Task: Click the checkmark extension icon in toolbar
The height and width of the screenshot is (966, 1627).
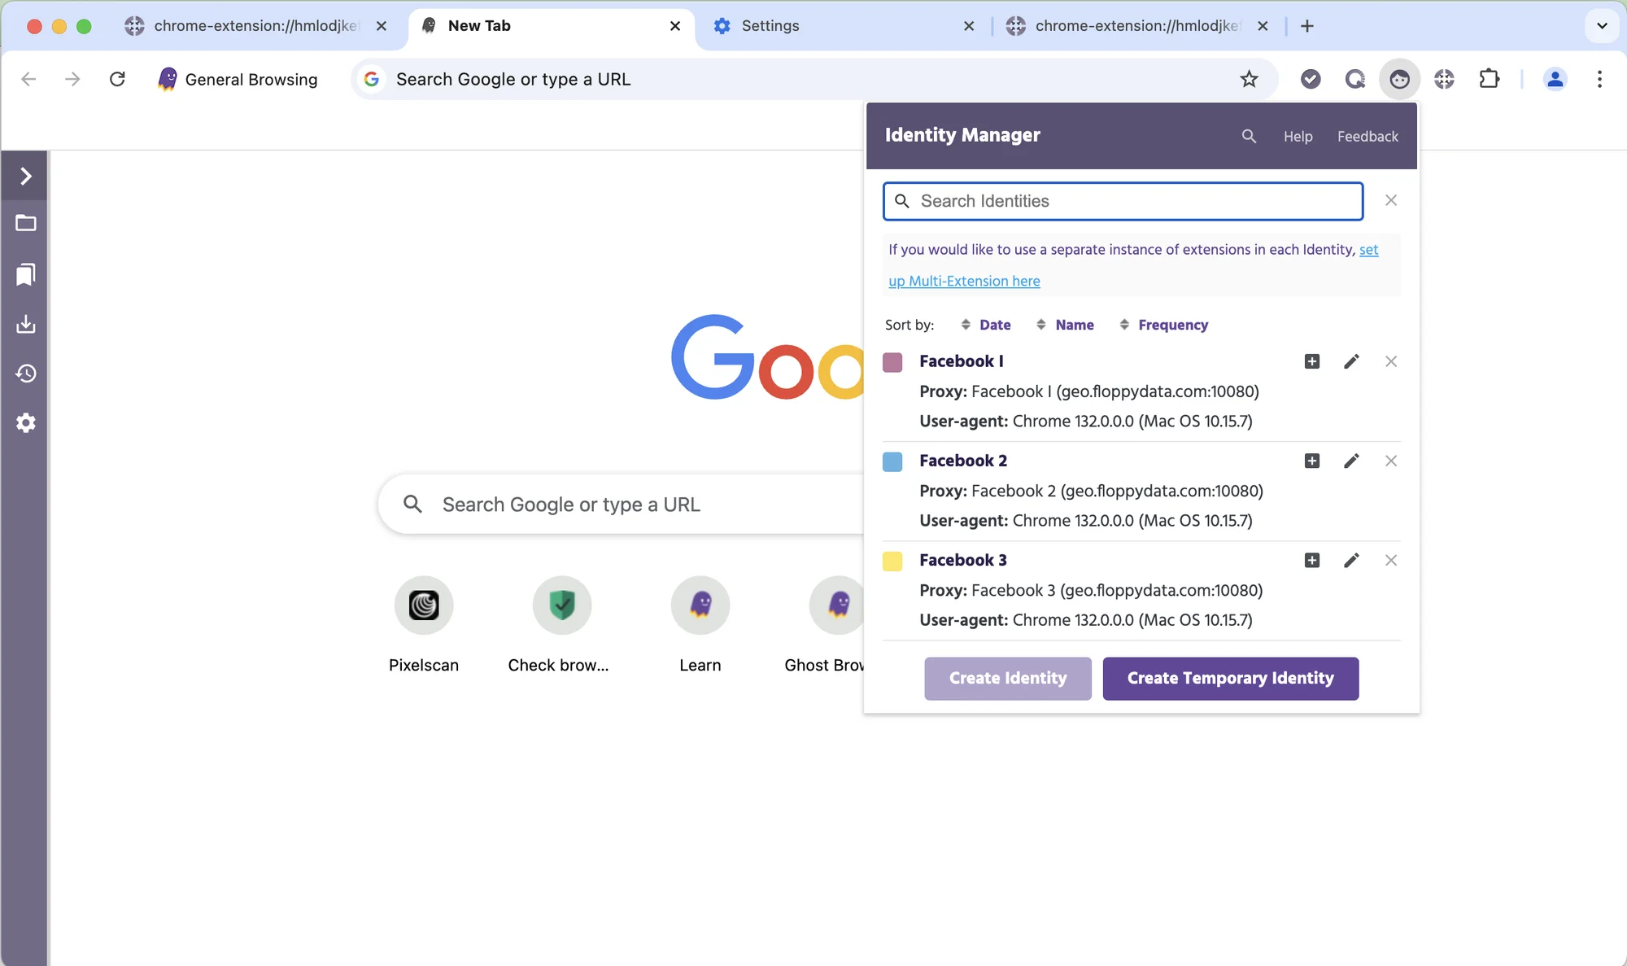Action: [x=1311, y=79]
